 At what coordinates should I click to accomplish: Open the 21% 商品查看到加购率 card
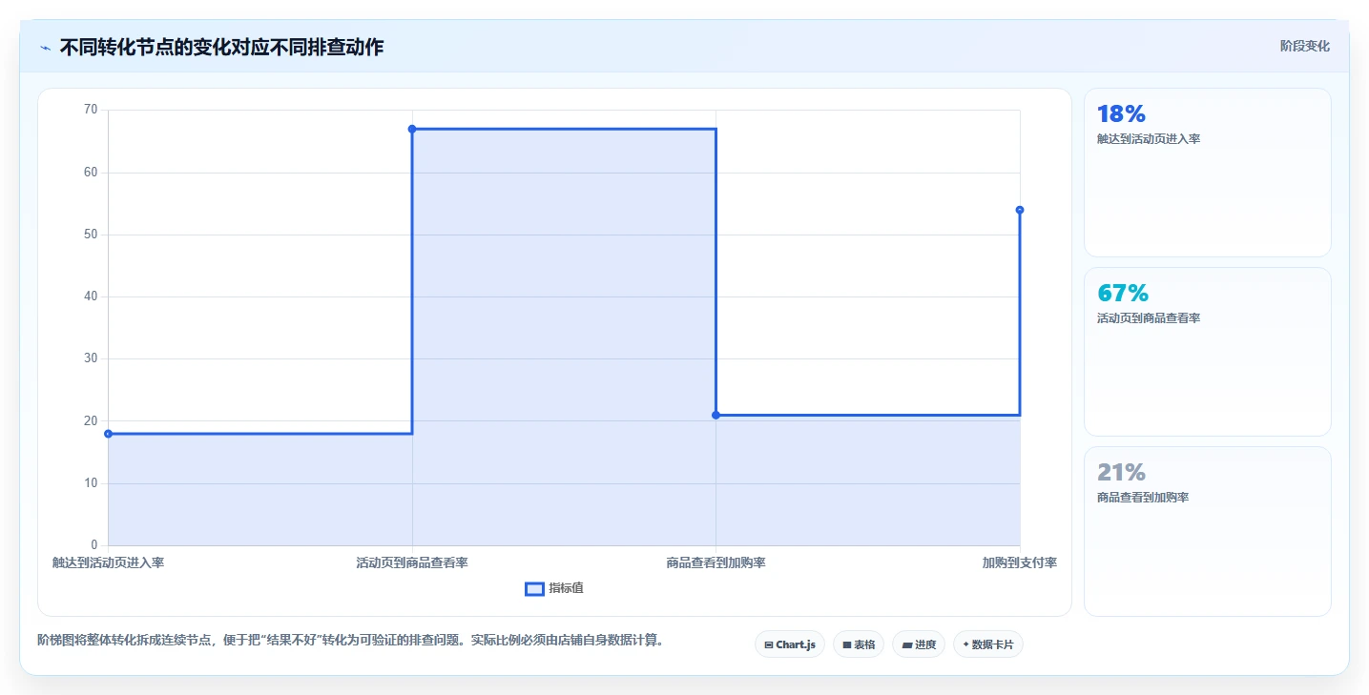pyautogui.click(x=1207, y=531)
